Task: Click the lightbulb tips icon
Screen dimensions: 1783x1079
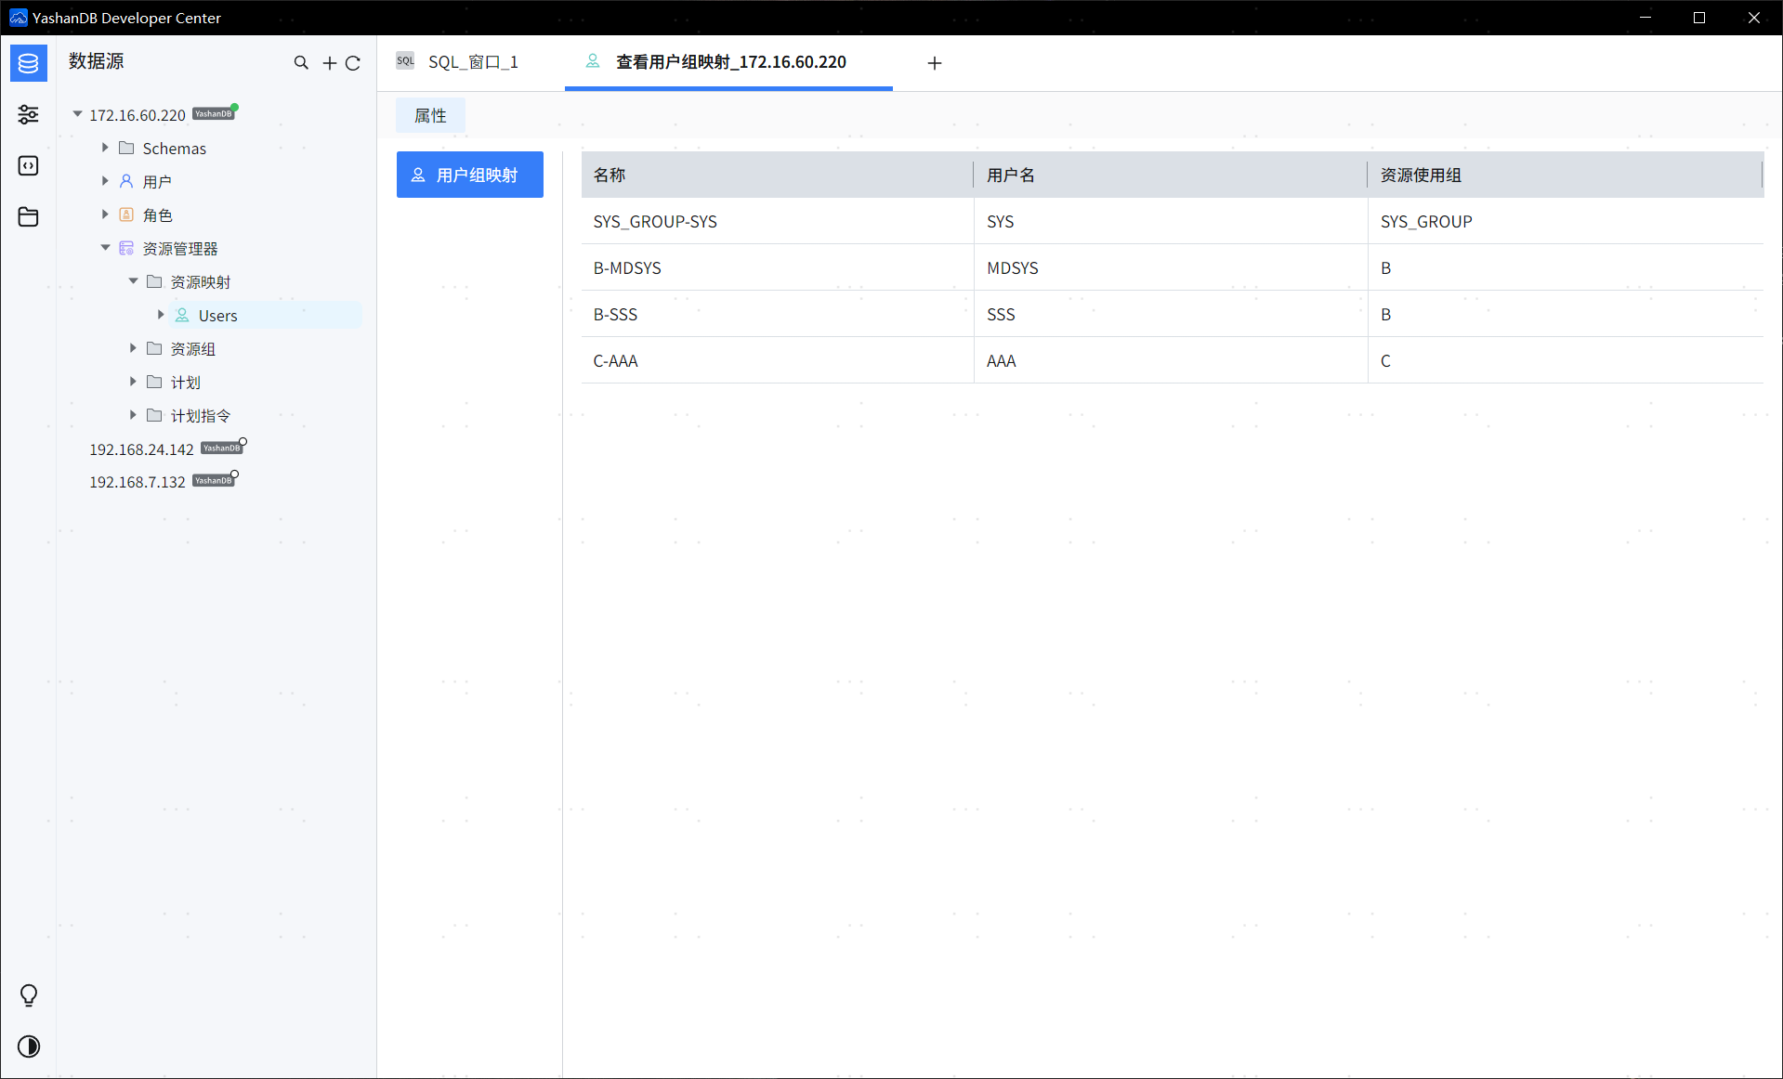Action: [x=29, y=995]
